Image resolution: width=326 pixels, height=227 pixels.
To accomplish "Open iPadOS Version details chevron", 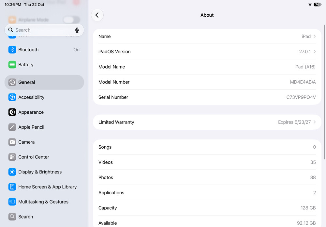I will point(315,51).
